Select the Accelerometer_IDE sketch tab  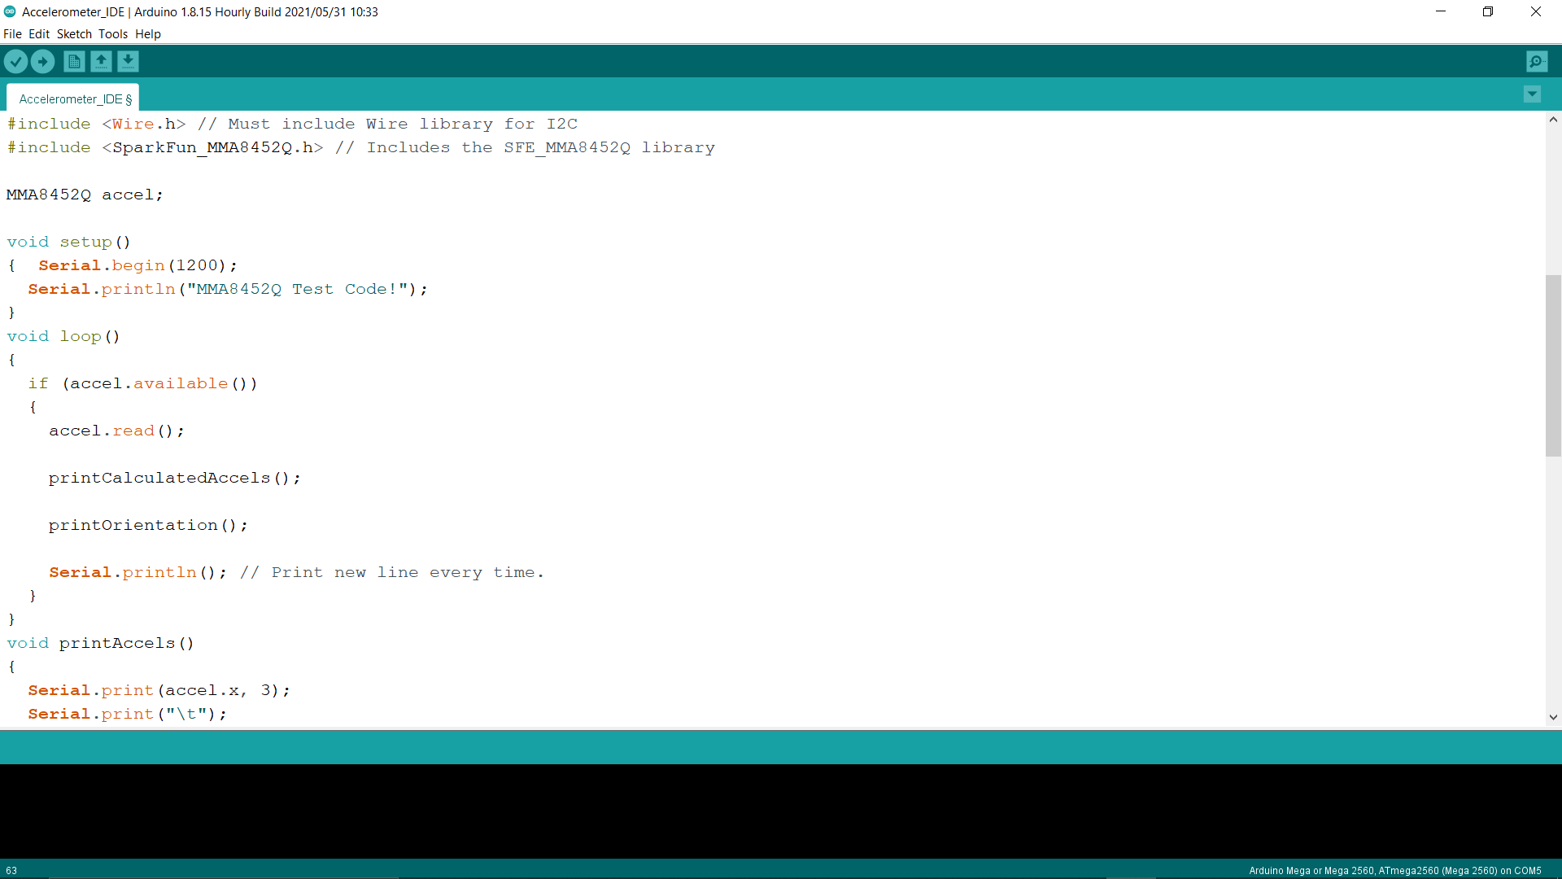pyautogui.click(x=73, y=98)
